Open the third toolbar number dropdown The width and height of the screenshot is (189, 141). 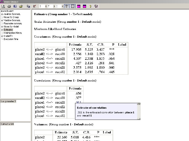point(62,6)
